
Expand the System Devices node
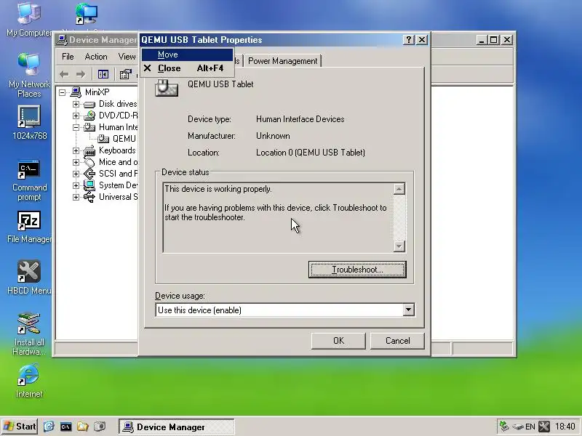pyautogui.click(x=76, y=185)
